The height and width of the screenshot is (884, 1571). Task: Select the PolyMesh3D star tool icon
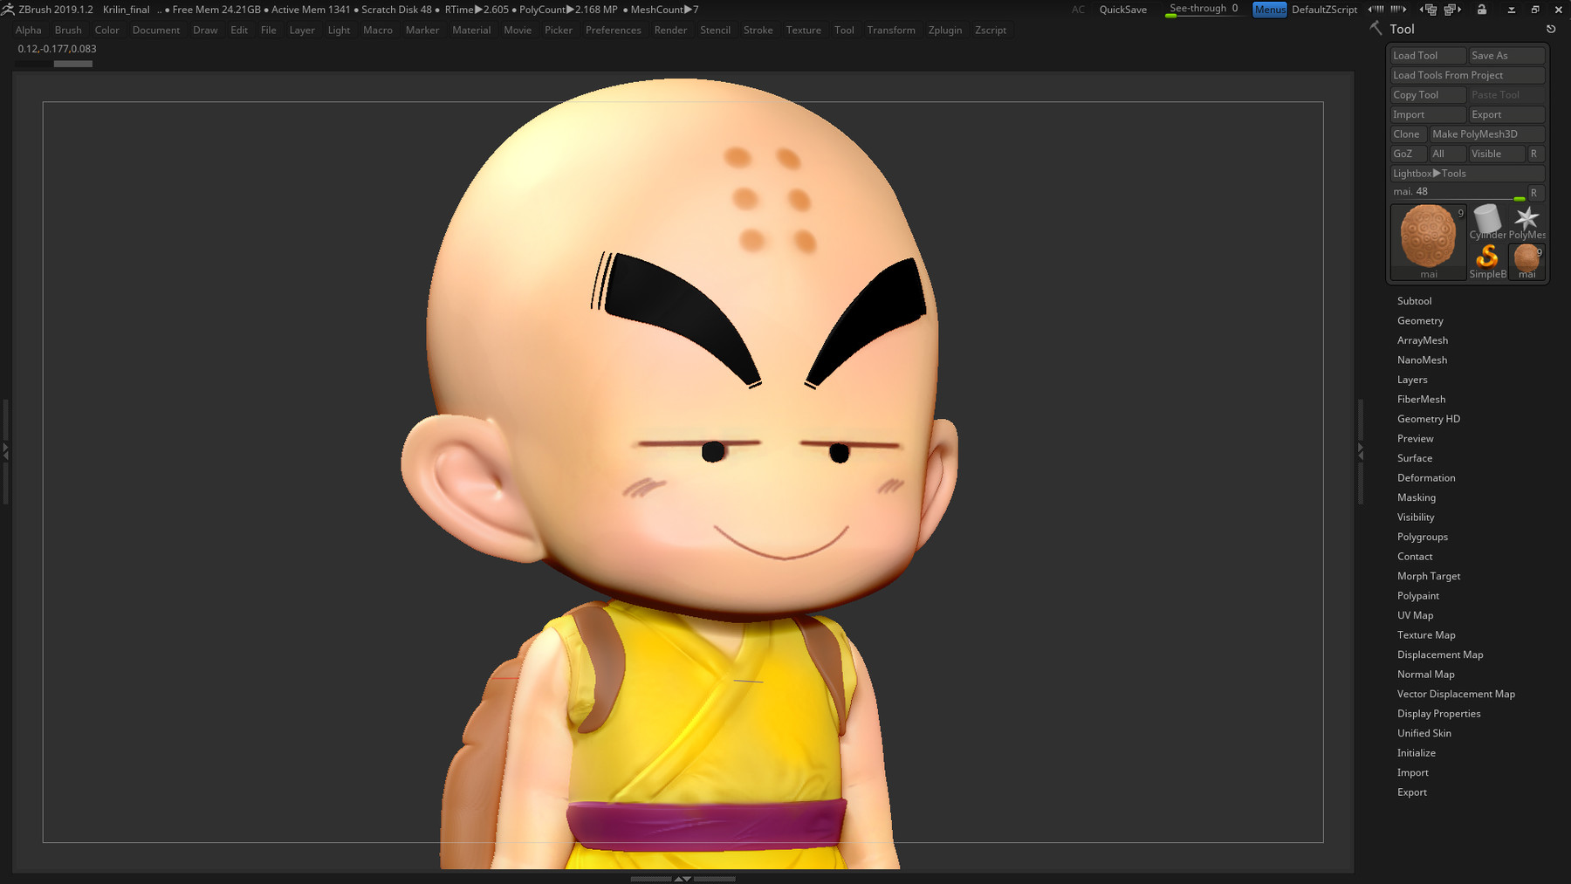point(1526,222)
